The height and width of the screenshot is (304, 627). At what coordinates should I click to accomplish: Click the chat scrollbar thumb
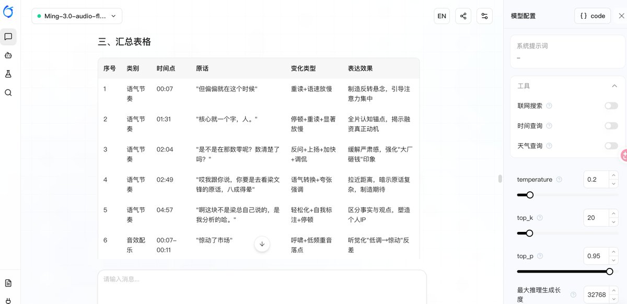pyautogui.click(x=500, y=179)
